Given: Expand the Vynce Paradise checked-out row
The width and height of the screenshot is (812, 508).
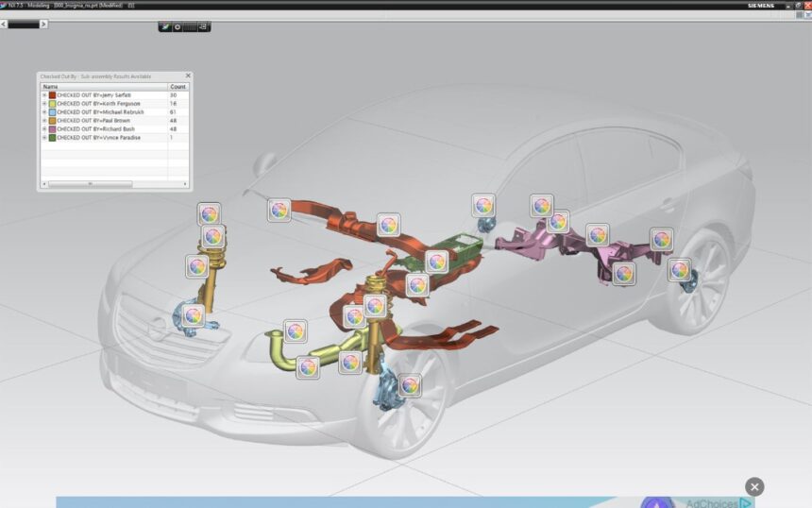Looking at the screenshot, I should point(44,138).
